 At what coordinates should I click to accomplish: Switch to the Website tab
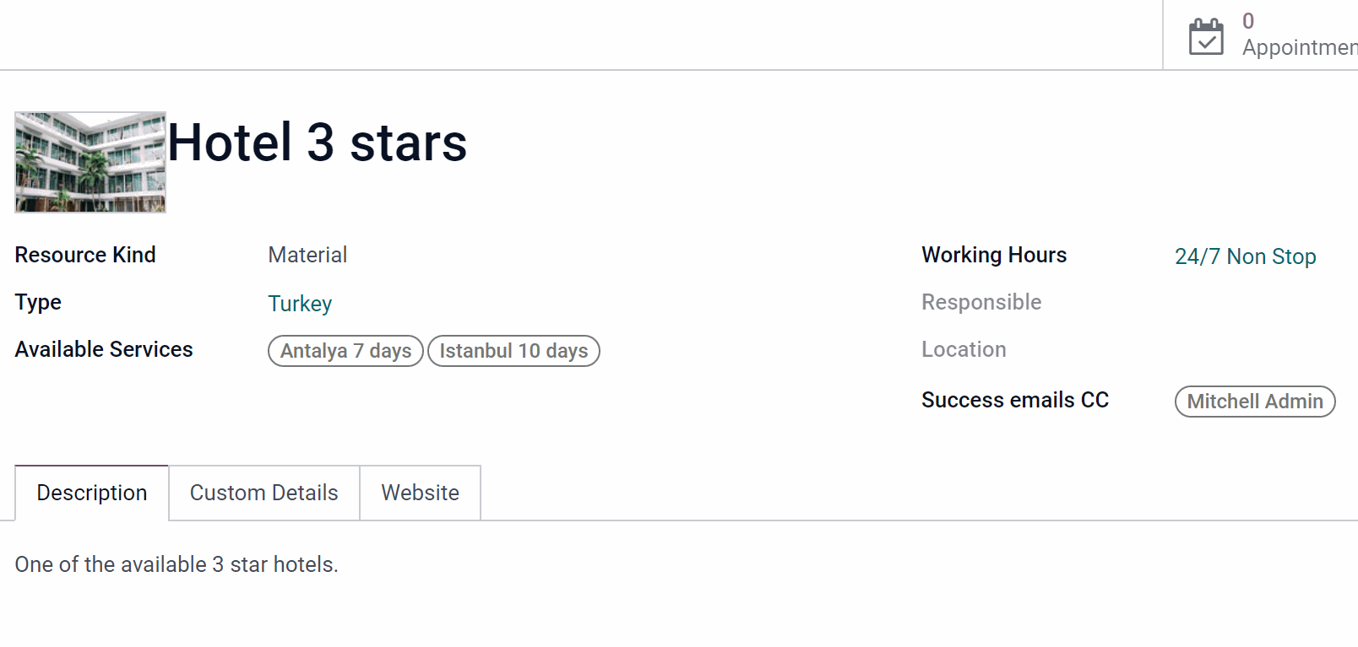(421, 493)
